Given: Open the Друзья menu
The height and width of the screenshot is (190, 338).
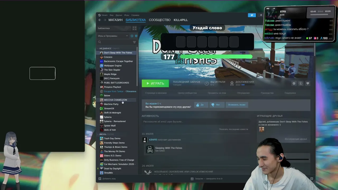Looking at the screenshot, I should point(119,15).
